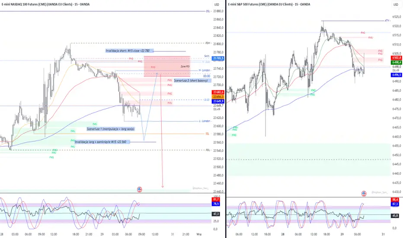Screen dimensions: 403x238
Task: Click the orange SSL level label
Action: 207,134
